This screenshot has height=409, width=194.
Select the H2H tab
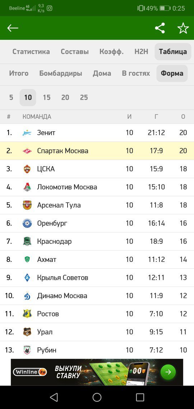point(141,52)
